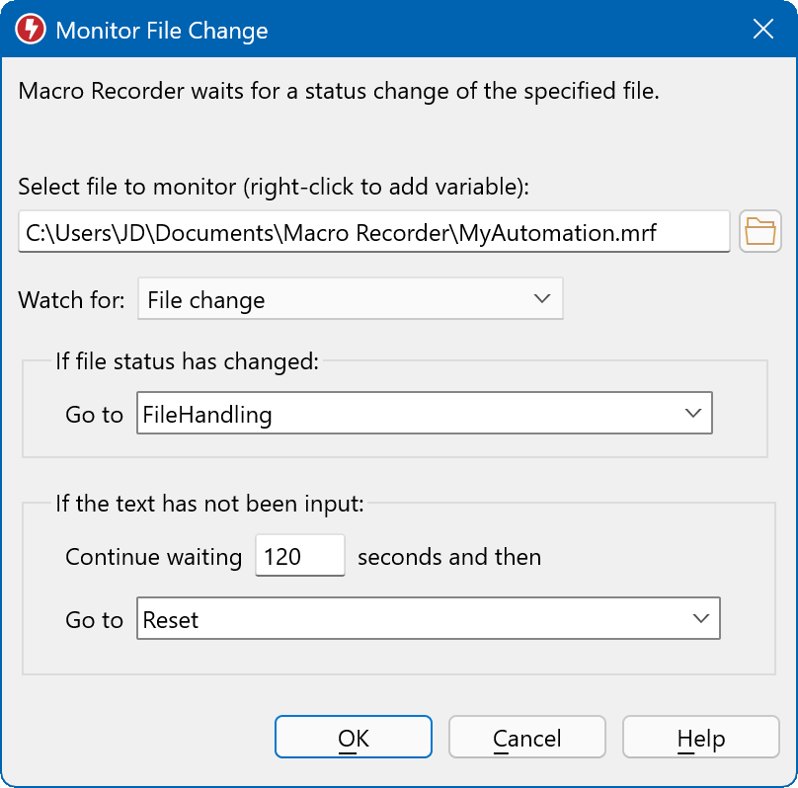Click the "Macro Recorder waits" description text
This screenshot has width=798, height=788.
(x=338, y=93)
